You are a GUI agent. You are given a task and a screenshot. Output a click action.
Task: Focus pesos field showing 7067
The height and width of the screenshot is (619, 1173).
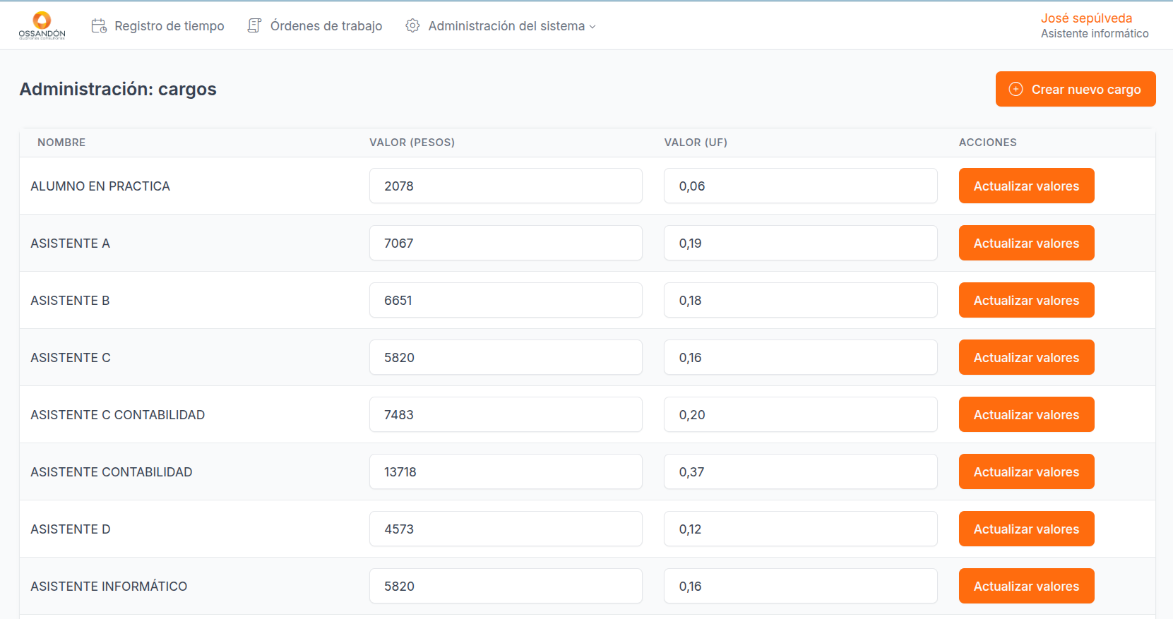pos(506,243)
